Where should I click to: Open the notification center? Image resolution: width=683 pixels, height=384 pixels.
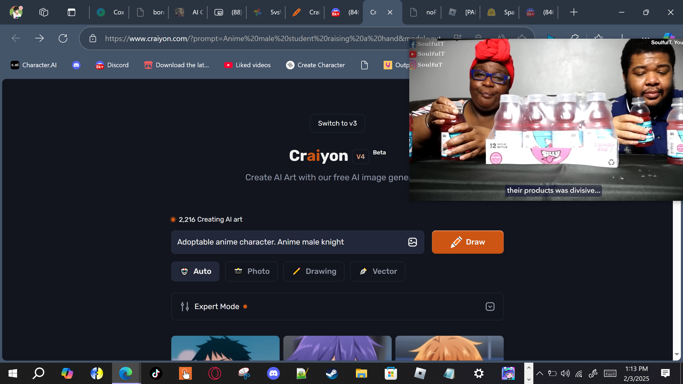coord(665,373)
